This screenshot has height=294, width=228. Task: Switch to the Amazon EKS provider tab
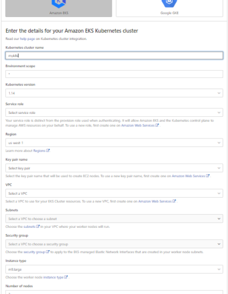click(x=59, y=8)
